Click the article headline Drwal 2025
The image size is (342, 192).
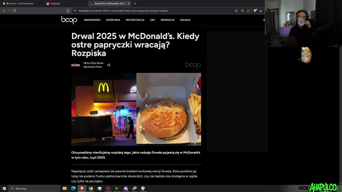coord(135,45)
